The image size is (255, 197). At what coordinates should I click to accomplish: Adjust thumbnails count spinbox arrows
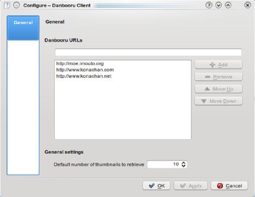coord(184,164)
